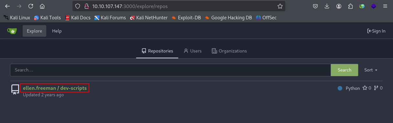Switch to the Repositories tab
This screenshot has width=393, height=123.
click(x=157, y=51)
